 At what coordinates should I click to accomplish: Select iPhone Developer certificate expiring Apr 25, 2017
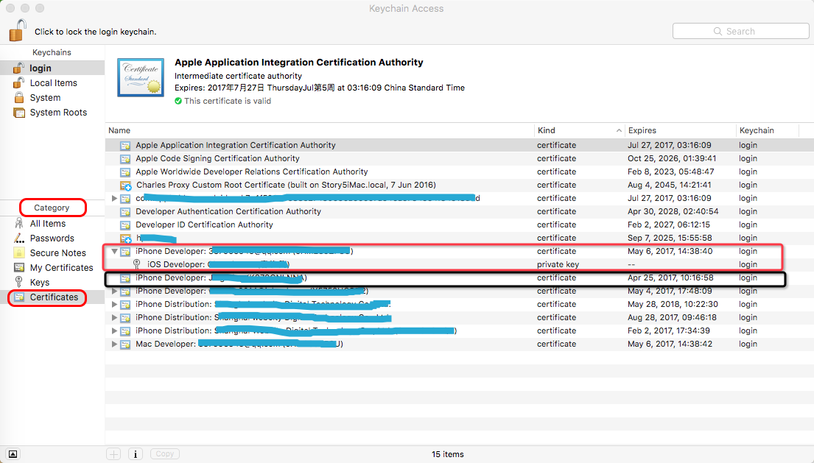pyautogui.click(x=460, y=278)
